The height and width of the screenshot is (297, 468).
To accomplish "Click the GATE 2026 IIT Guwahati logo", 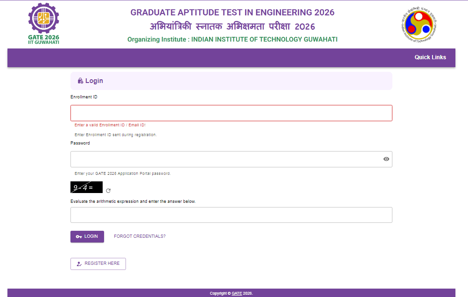I will (43, 23).
